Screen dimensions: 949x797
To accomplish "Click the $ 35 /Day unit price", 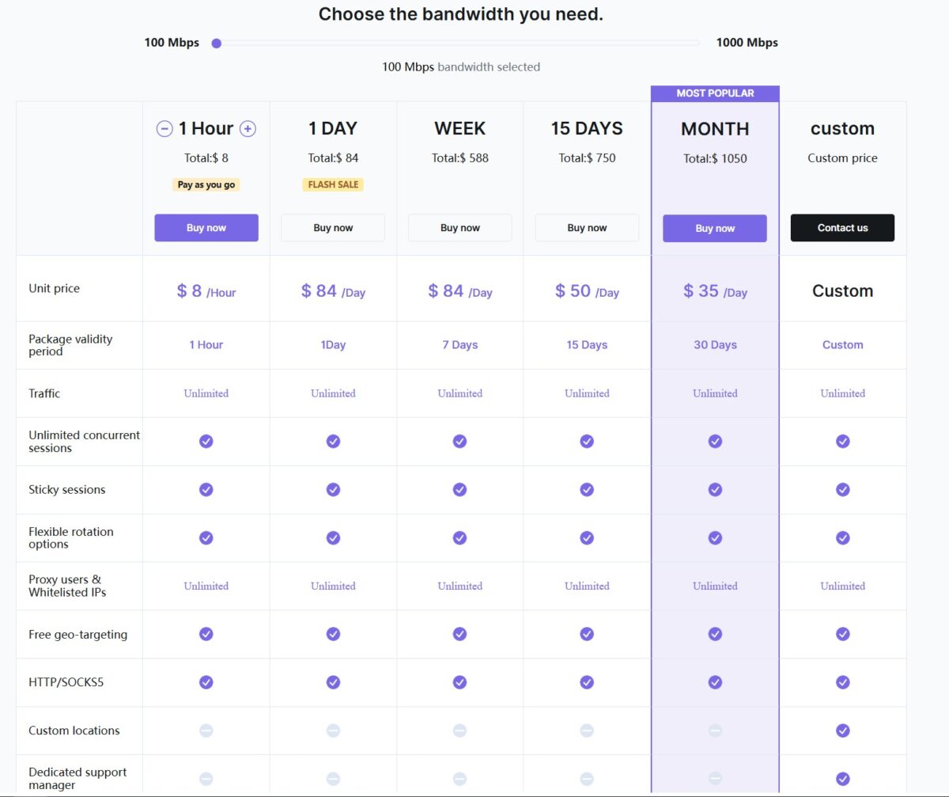I will pyautogui.click(x=715, y=291).
